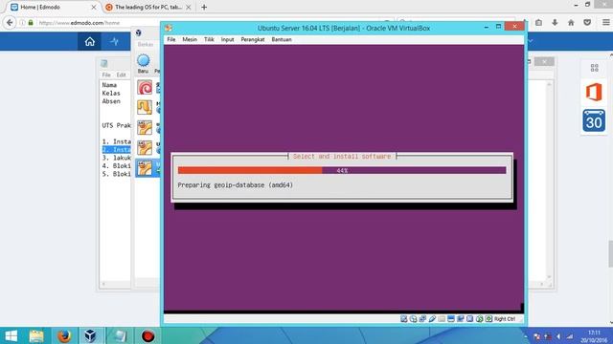Viewport: 613px width, 344px height.
Task: Open the File menu in the Notepad window
Action: click(106, 75)
